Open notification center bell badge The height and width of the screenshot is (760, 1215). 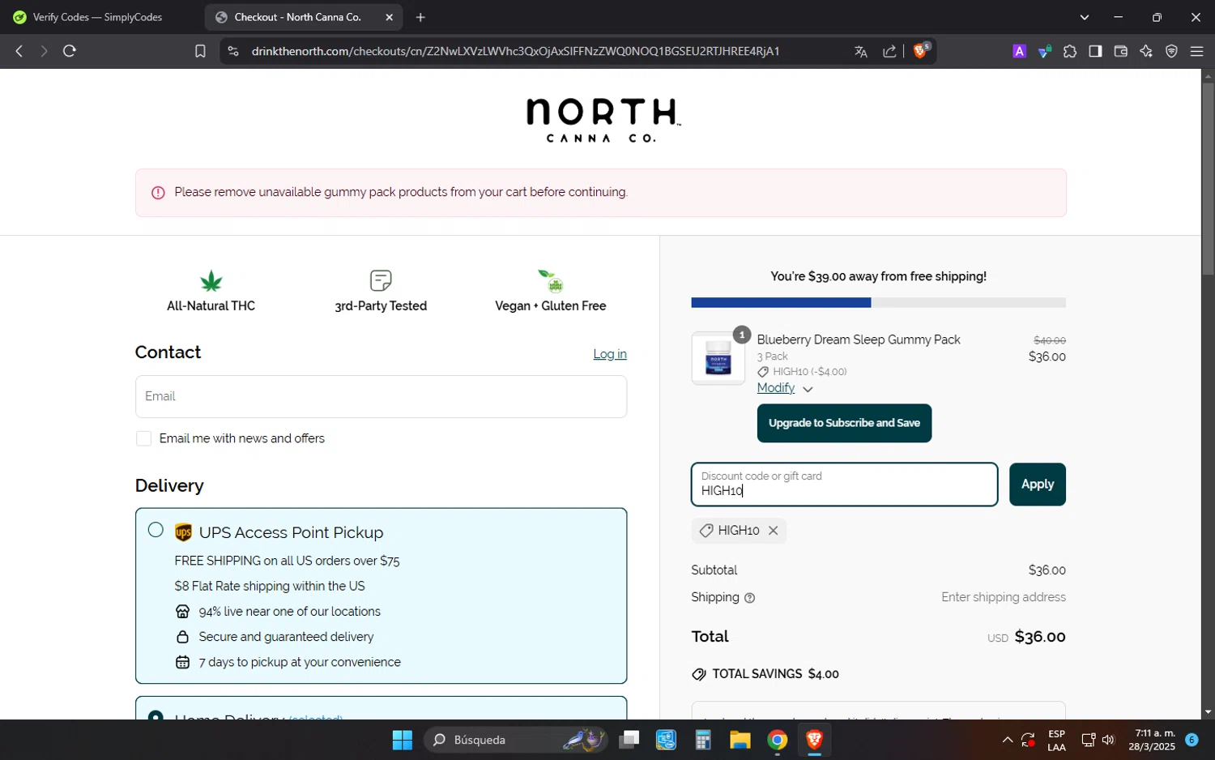click(x=1192, y=740)
